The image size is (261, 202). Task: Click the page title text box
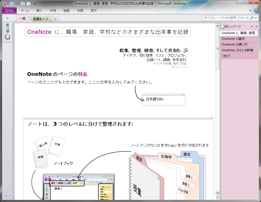108,32
